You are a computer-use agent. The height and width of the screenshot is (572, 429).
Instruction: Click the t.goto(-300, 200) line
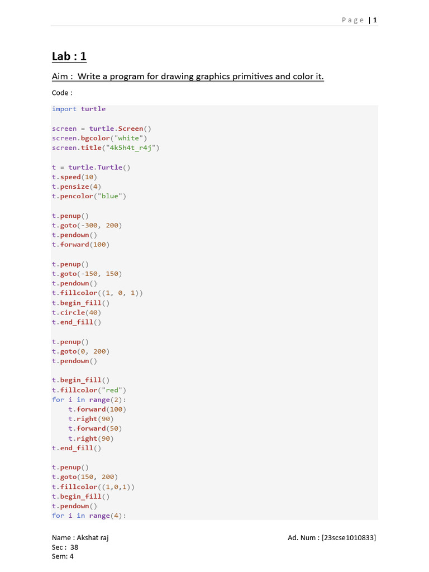87,226
